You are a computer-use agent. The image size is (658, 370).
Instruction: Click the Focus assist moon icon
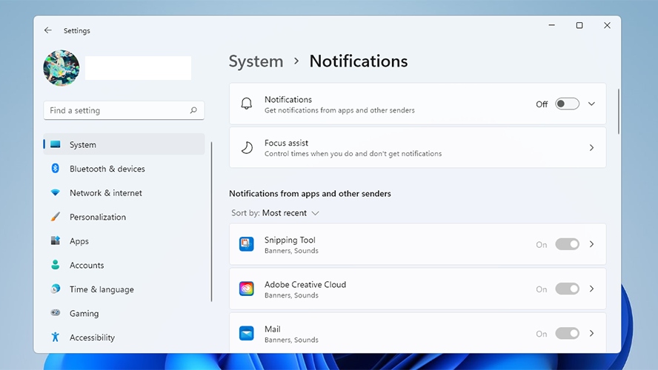tap(247, 147)
